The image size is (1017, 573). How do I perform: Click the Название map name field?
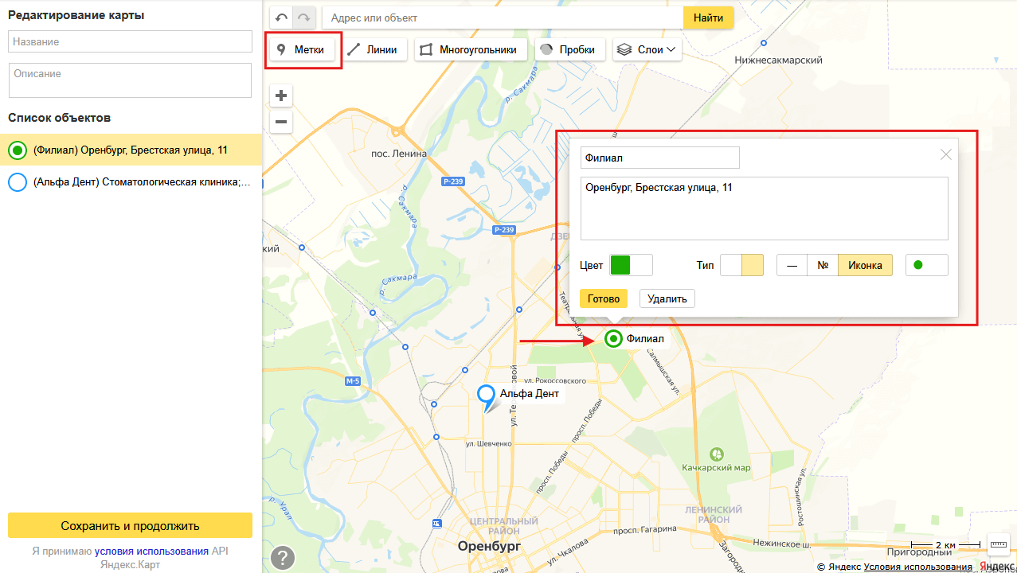tap(130, 41)
